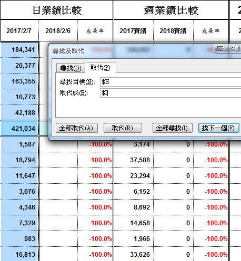Screen dimensions: 241x261
Task: Click the move-to-monitor icon on dialog title bar
Action: tap(235, 48)
